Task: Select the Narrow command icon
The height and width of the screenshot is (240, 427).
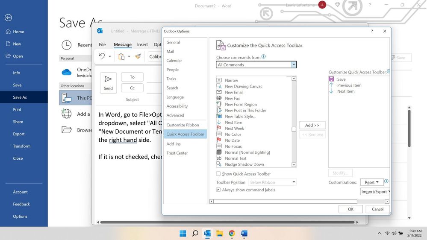Action: pyautogui.click(x=219, y=80)
